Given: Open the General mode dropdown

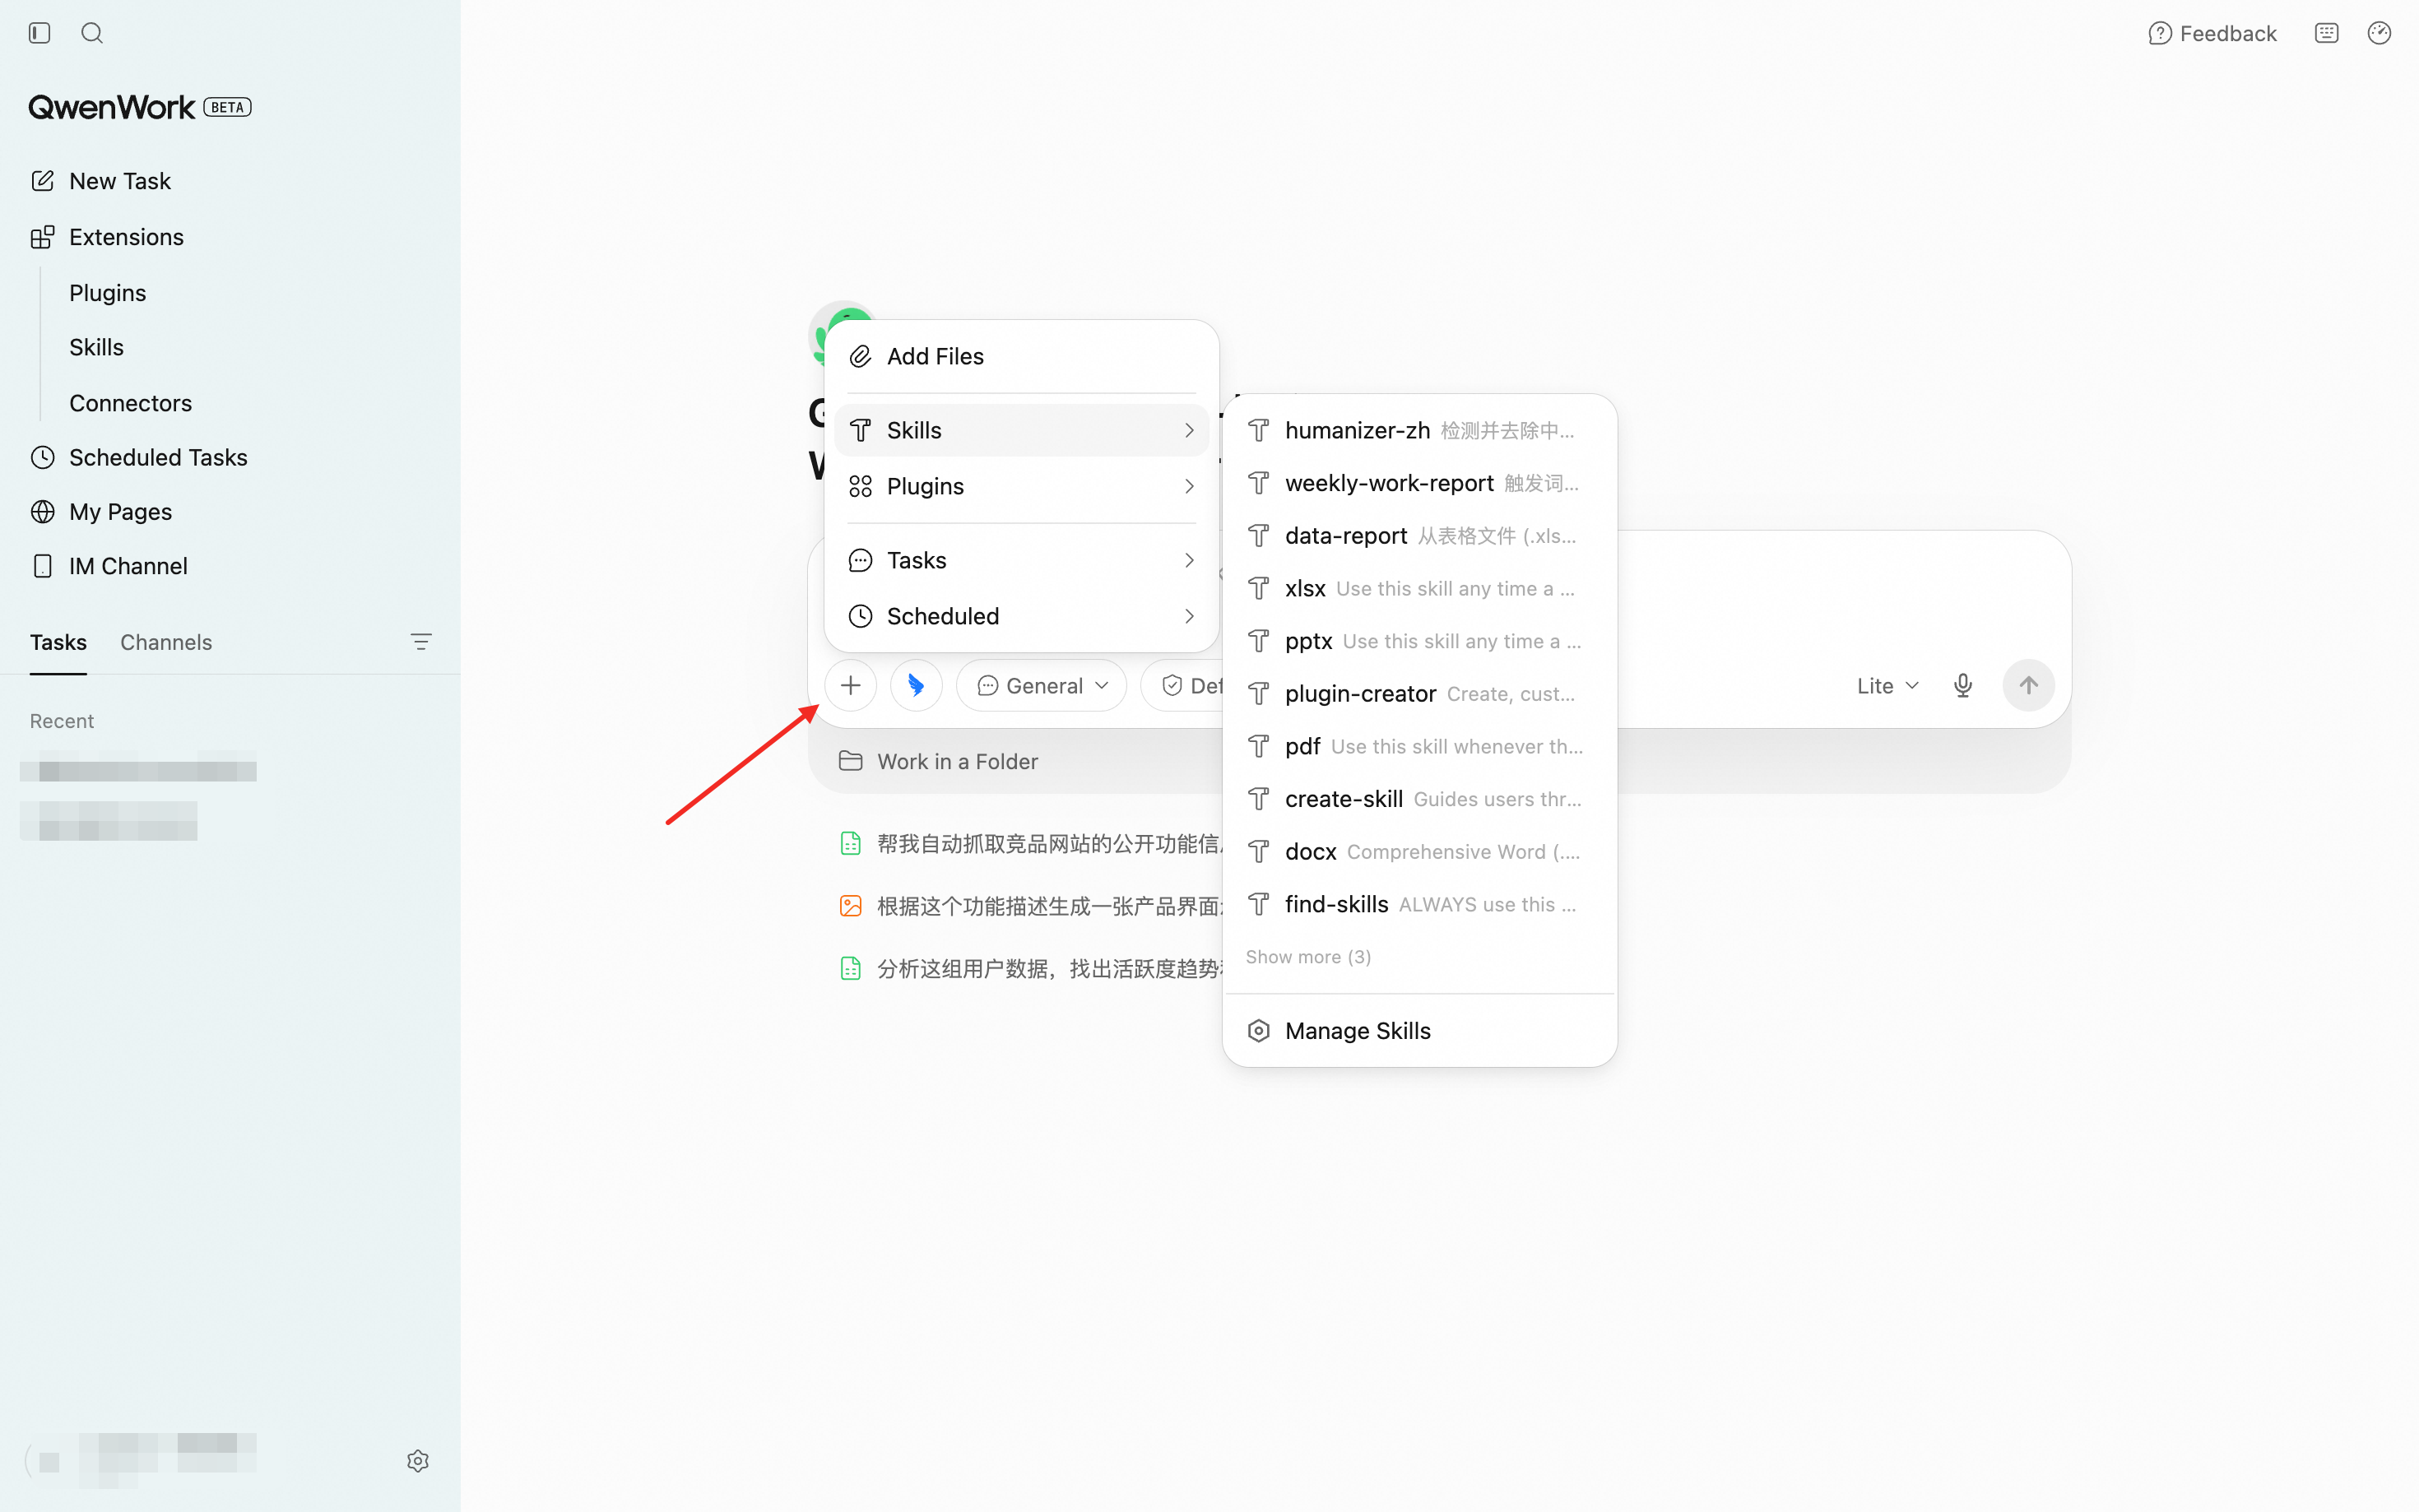Looking at the screenshot, I should [1041, 685].
